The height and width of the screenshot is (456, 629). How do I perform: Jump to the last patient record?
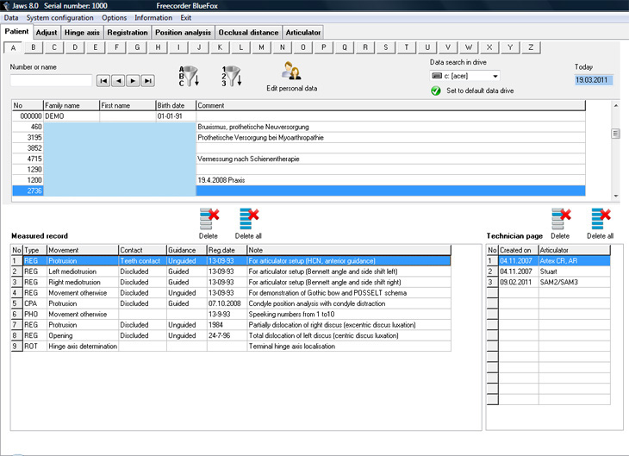(x=147, y=81)
